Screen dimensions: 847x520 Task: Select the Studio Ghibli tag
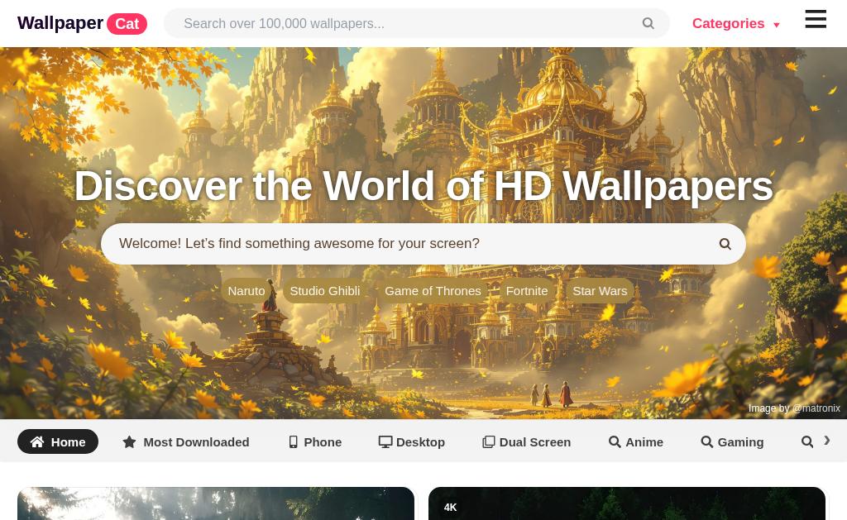324,290
